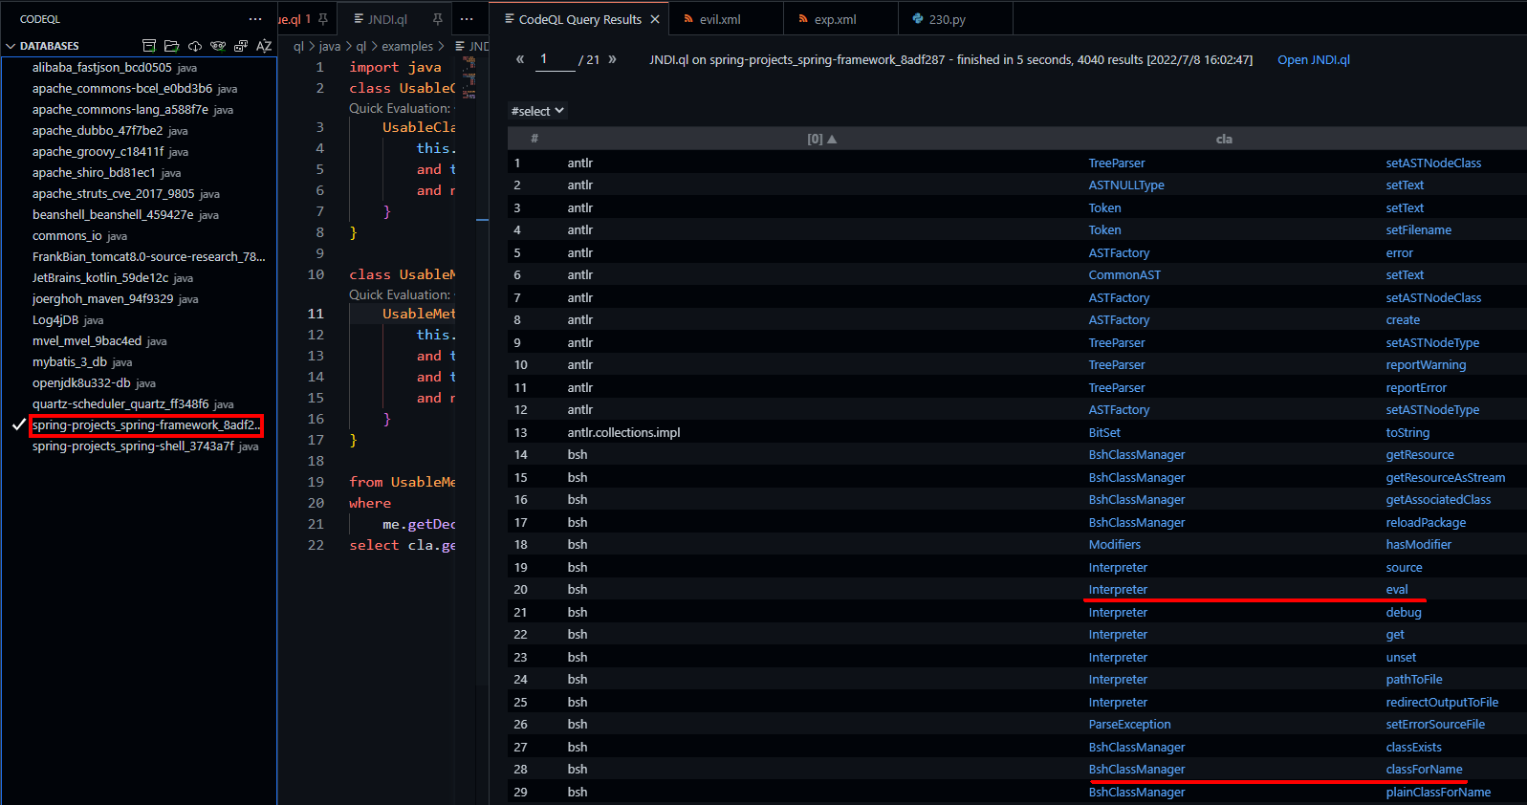Go to previous results page arrow
Image resolution: width=1527 pixels, height=805 pixels.
tap(520, 59)
